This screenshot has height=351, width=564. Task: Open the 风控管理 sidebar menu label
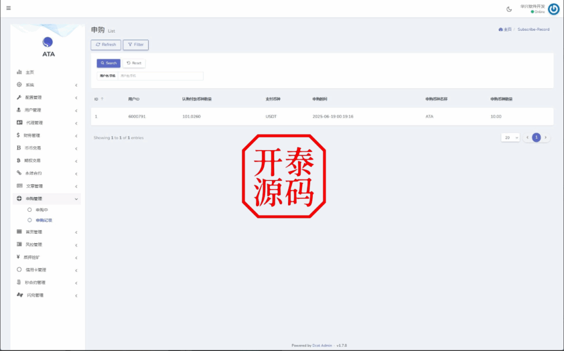click(x=34, y=245)
